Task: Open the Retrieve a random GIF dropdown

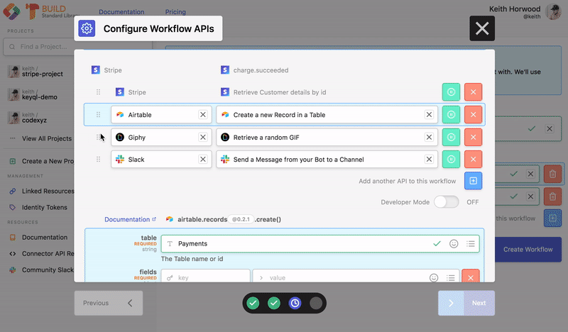Action: click(x=327, y=137)
